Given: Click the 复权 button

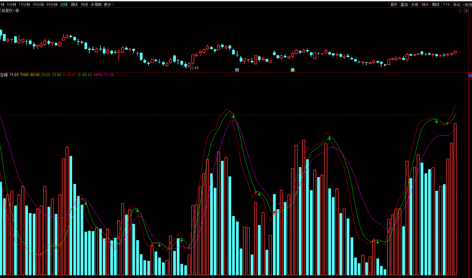Looking at the screenshot, I should [394, 5].
